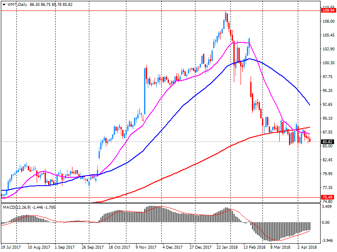Screen dimensions: 337x252
Task: Click the 109.94 red price level label
Action: click(328, 10)
